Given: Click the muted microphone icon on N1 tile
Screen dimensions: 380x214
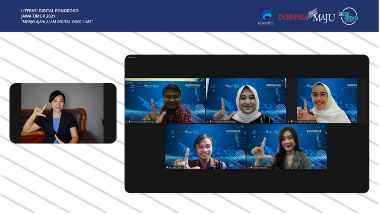Looking at the screenshot, I should (x=129, y=121).
